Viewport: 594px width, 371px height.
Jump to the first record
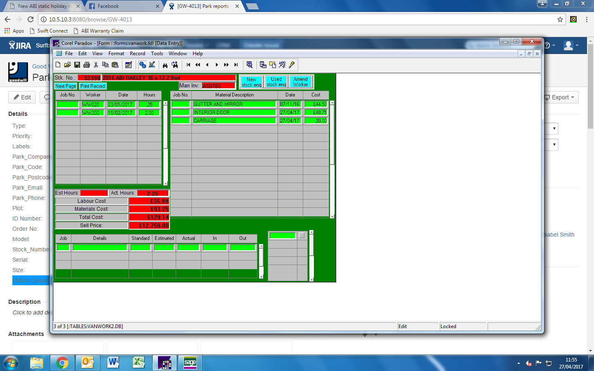tap(189, 65)
